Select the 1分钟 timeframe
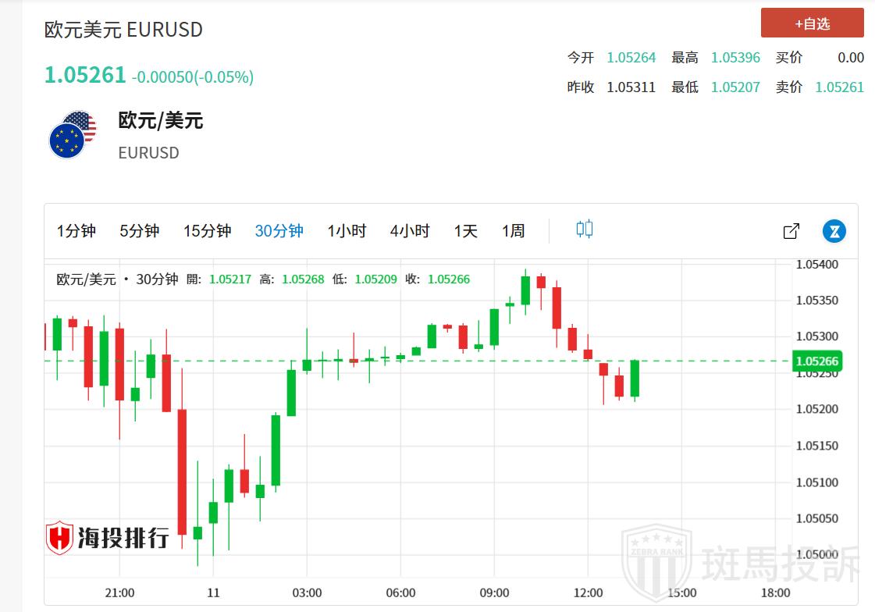This screenshot has width=875, height=612. (x=76, y=231)
